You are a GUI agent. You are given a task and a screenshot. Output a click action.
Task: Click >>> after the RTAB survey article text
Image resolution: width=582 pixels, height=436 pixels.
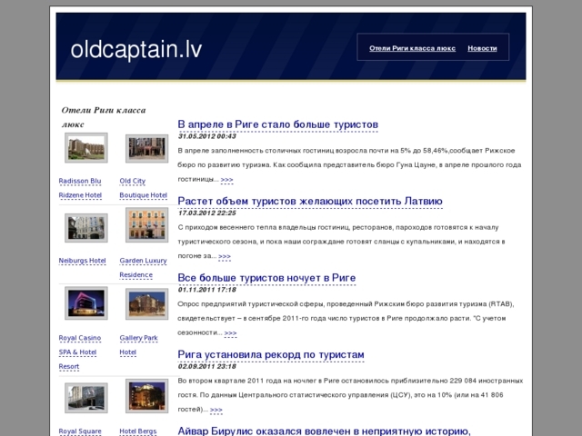point(230,333)
